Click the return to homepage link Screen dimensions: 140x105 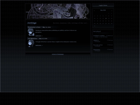tap(58, 54)
